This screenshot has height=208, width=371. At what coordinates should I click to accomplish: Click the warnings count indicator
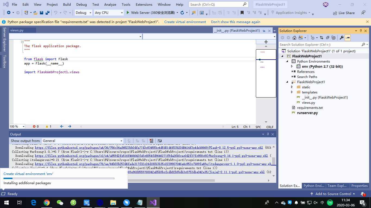coord(49,126)
